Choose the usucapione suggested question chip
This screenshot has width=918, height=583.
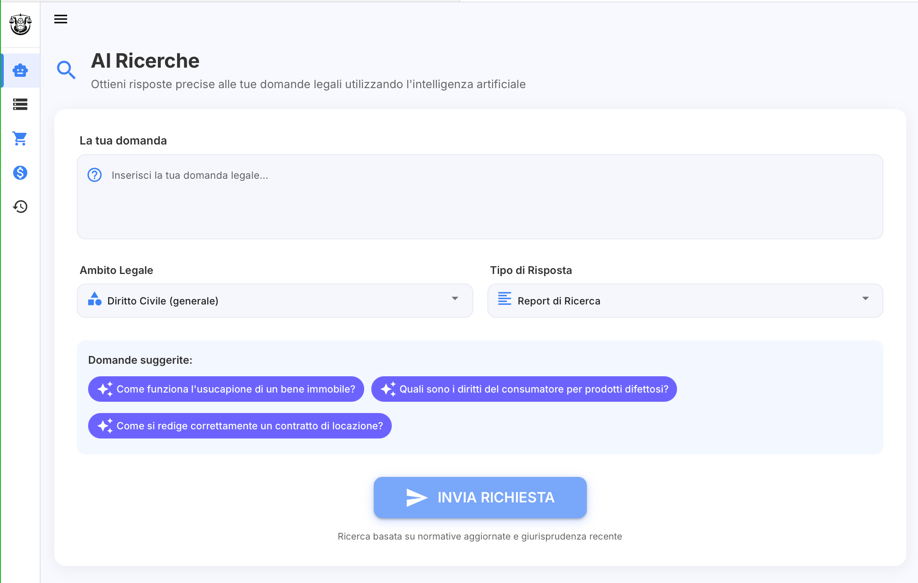(226, 389)
